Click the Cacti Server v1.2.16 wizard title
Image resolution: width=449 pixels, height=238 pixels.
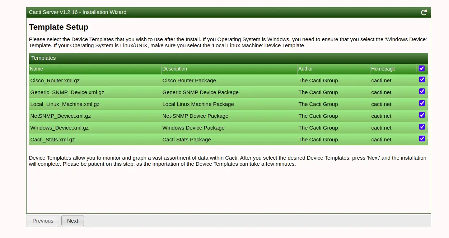78,12
